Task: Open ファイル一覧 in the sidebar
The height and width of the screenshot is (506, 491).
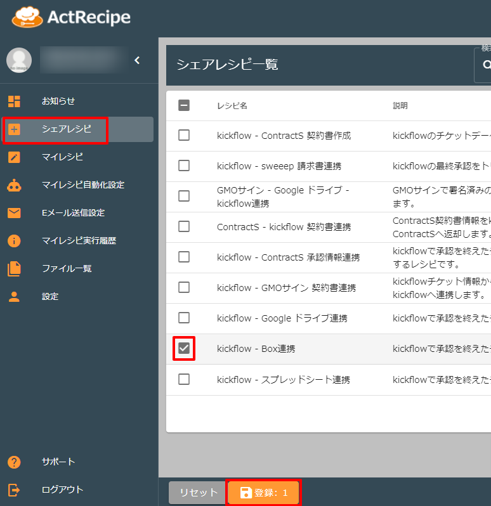Action: [x=77, y=269]
